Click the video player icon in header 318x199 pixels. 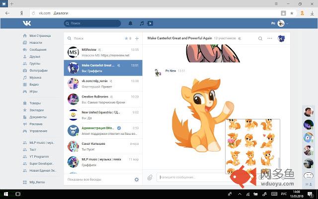[150, 23]
